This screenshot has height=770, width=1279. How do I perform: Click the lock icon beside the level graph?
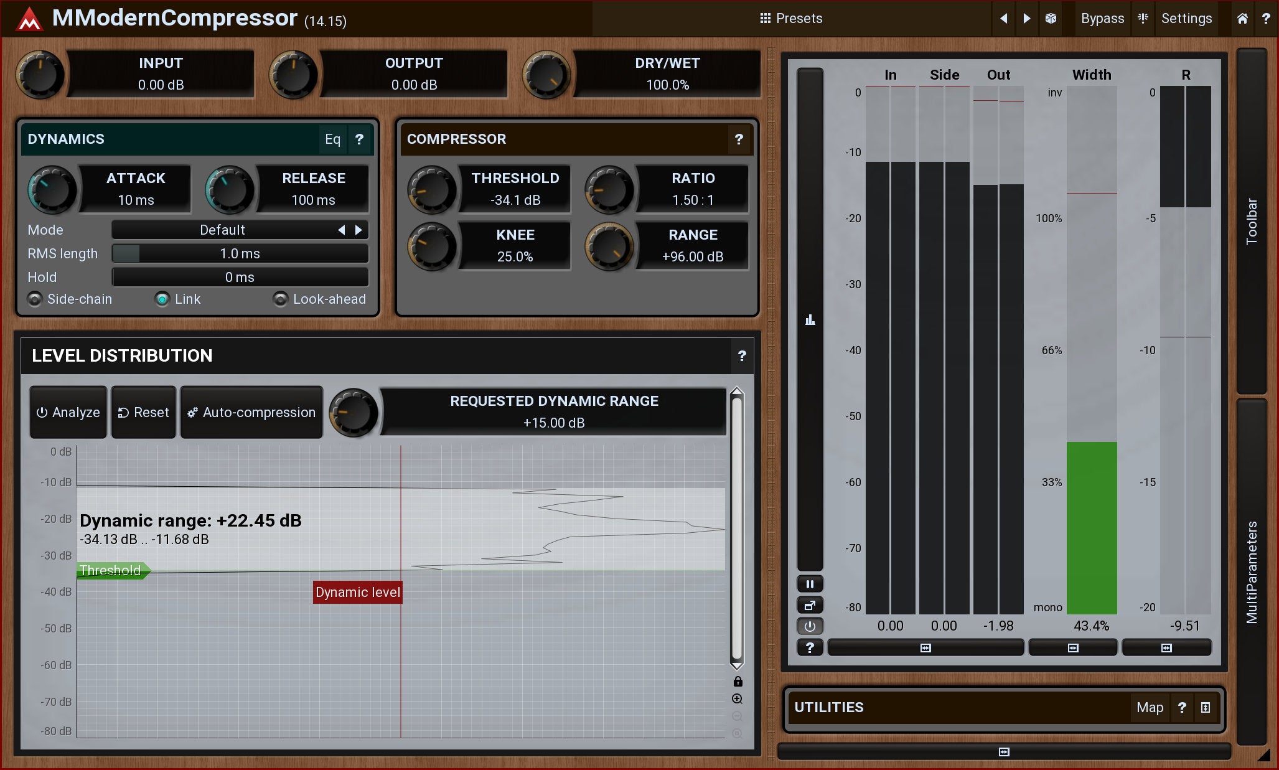(738, 681)
